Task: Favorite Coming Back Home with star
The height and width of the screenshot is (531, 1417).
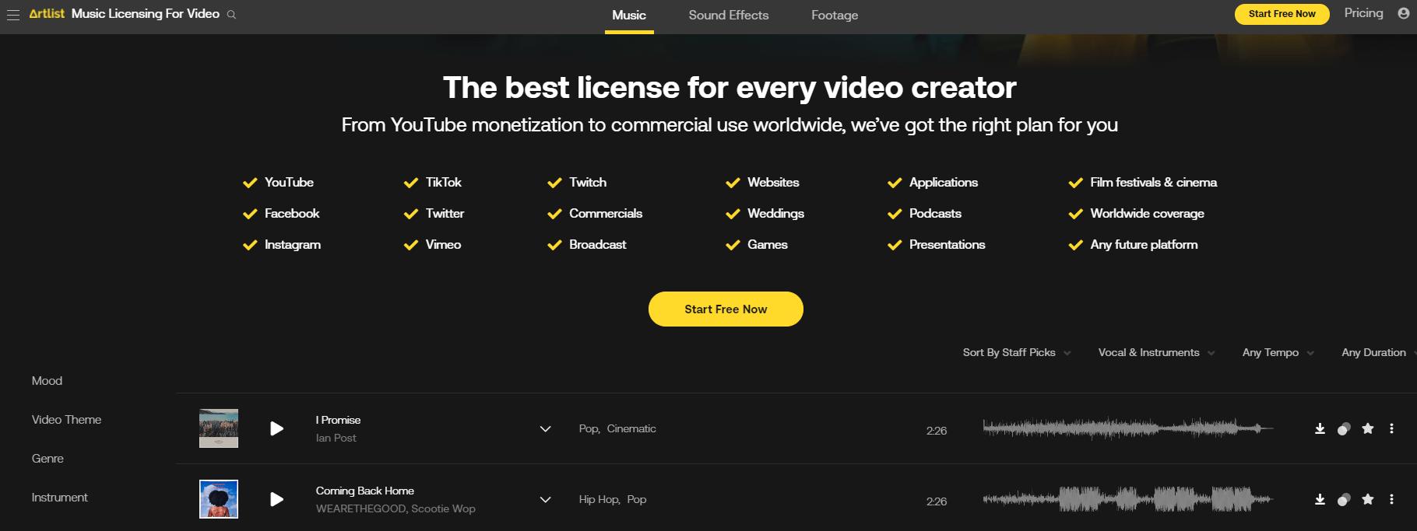Action: tap(1368, 499)
